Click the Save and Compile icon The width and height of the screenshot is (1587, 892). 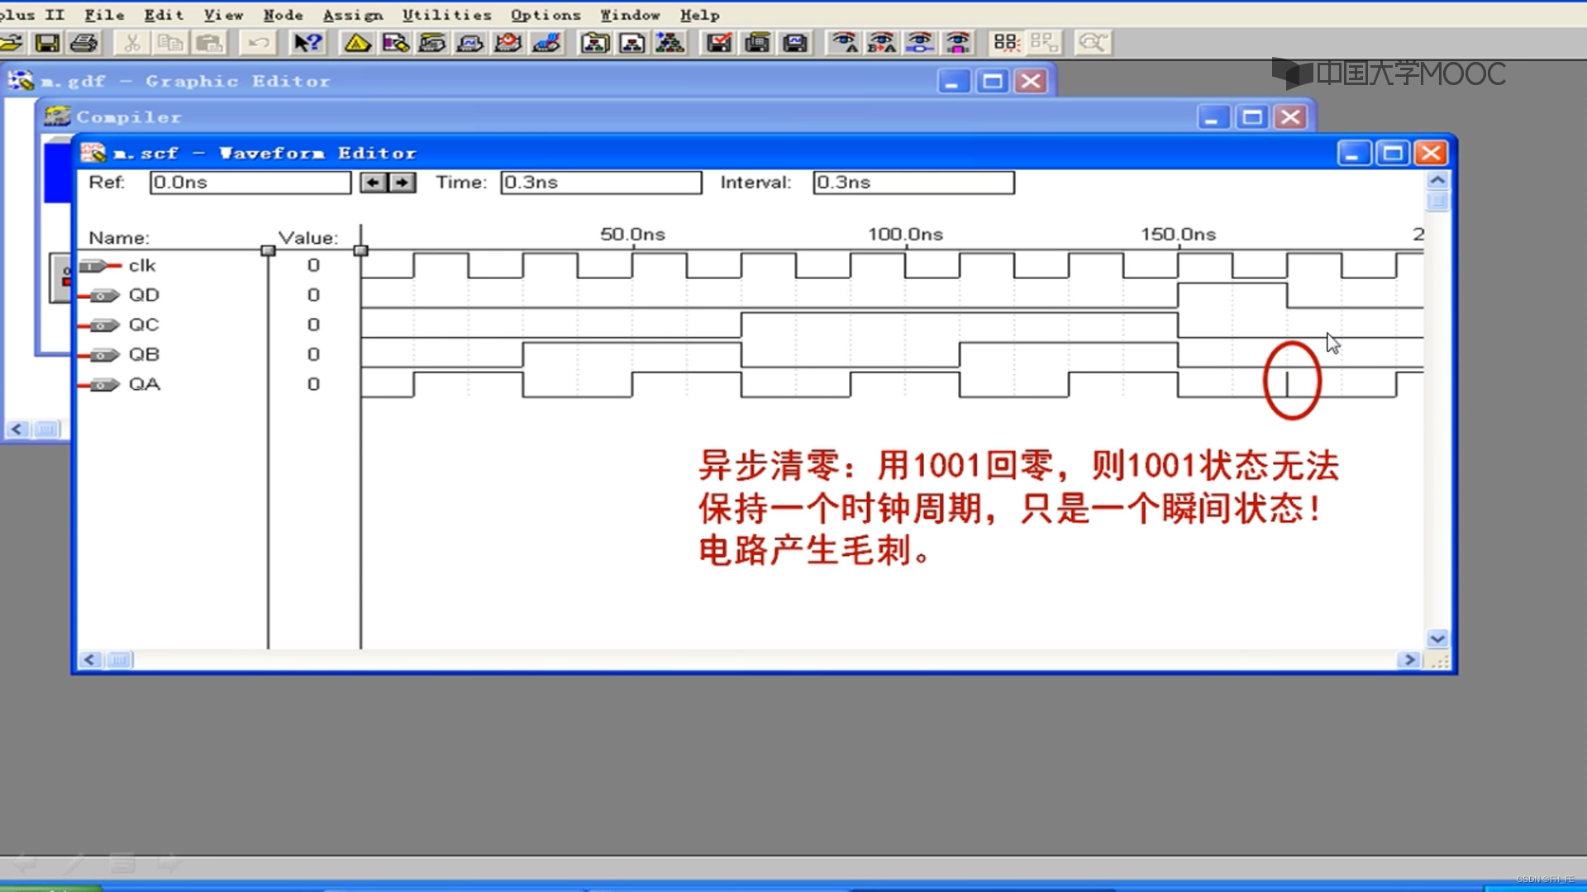(757, 43)
